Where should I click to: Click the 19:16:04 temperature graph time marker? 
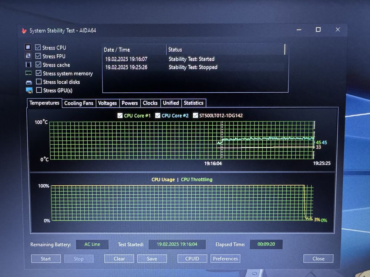tap(213, 164)
